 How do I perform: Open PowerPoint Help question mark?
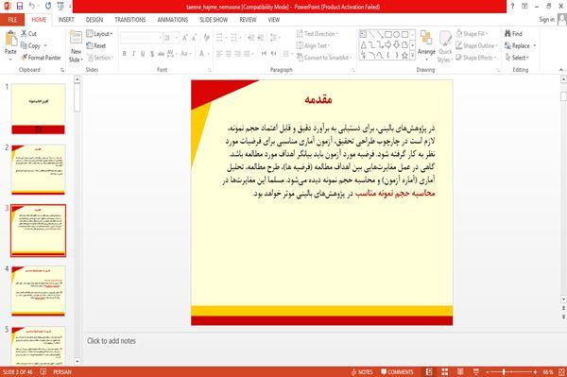click(x=512, y=7)
